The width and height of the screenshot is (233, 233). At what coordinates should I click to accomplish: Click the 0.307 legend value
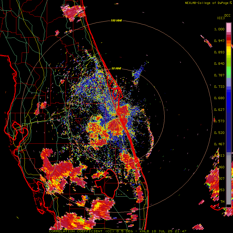tap(219, 179)
